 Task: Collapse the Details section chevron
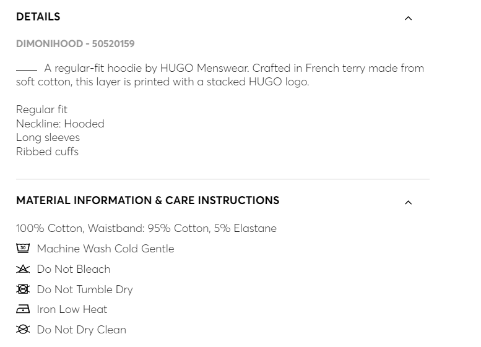408,18
